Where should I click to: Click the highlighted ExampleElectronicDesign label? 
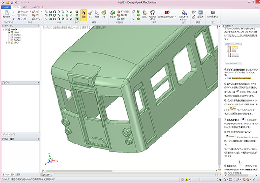tap(241, 78)
